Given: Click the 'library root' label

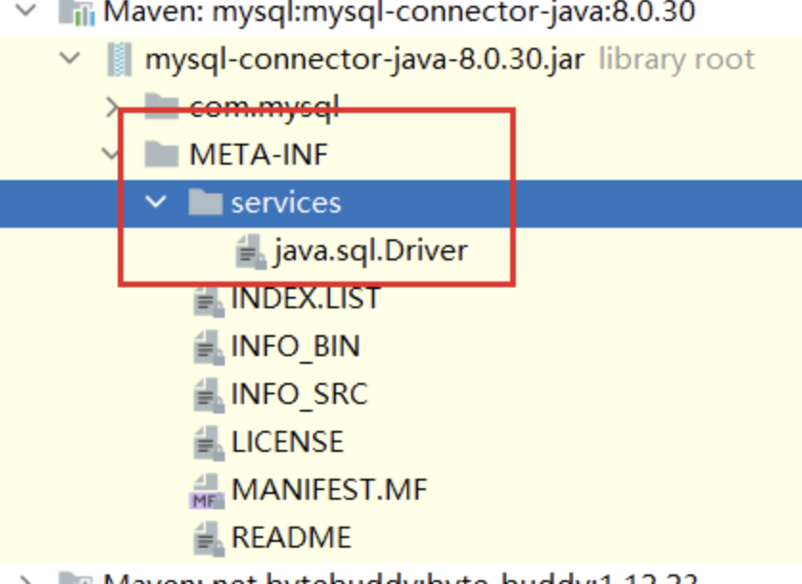Looking at the screenshot, I should point(677,59).
